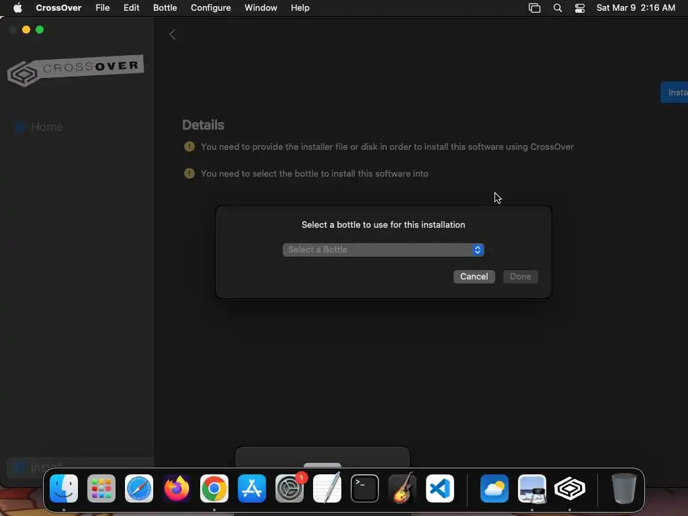The height and width of the screenshot is (516, 688).
Task: Click the Stage Manager menu bar icon
Action: [x=534, y=8]
